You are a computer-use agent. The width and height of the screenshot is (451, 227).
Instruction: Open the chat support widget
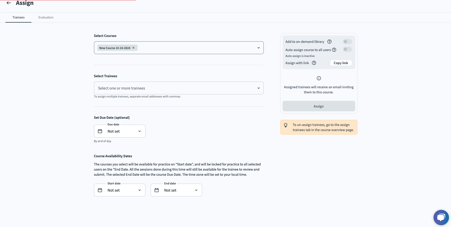[x=441, y=217]
